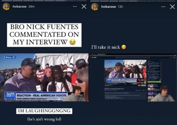
Task: Click the 39m timestamp on the left story
Action: 32,7
